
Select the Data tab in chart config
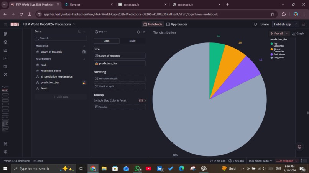pyautogui.click(x=107, y=41)
